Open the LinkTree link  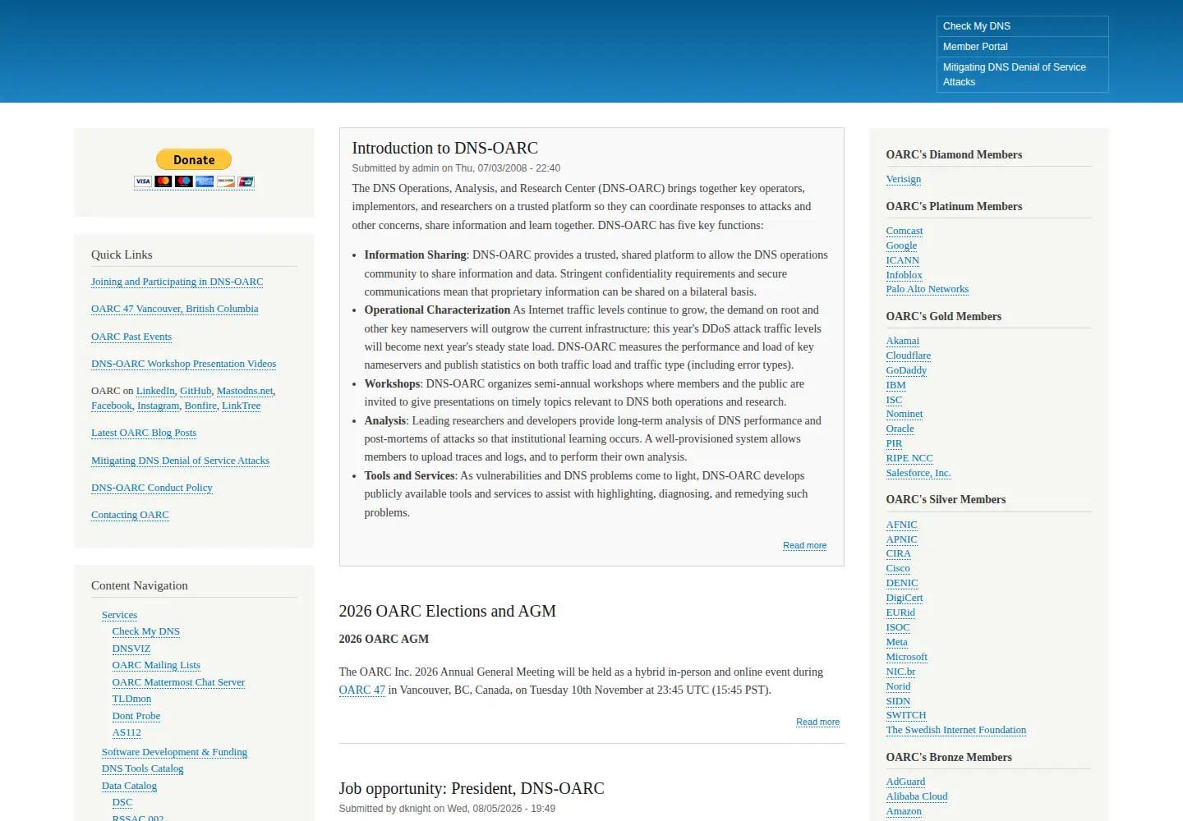[241, 406]
